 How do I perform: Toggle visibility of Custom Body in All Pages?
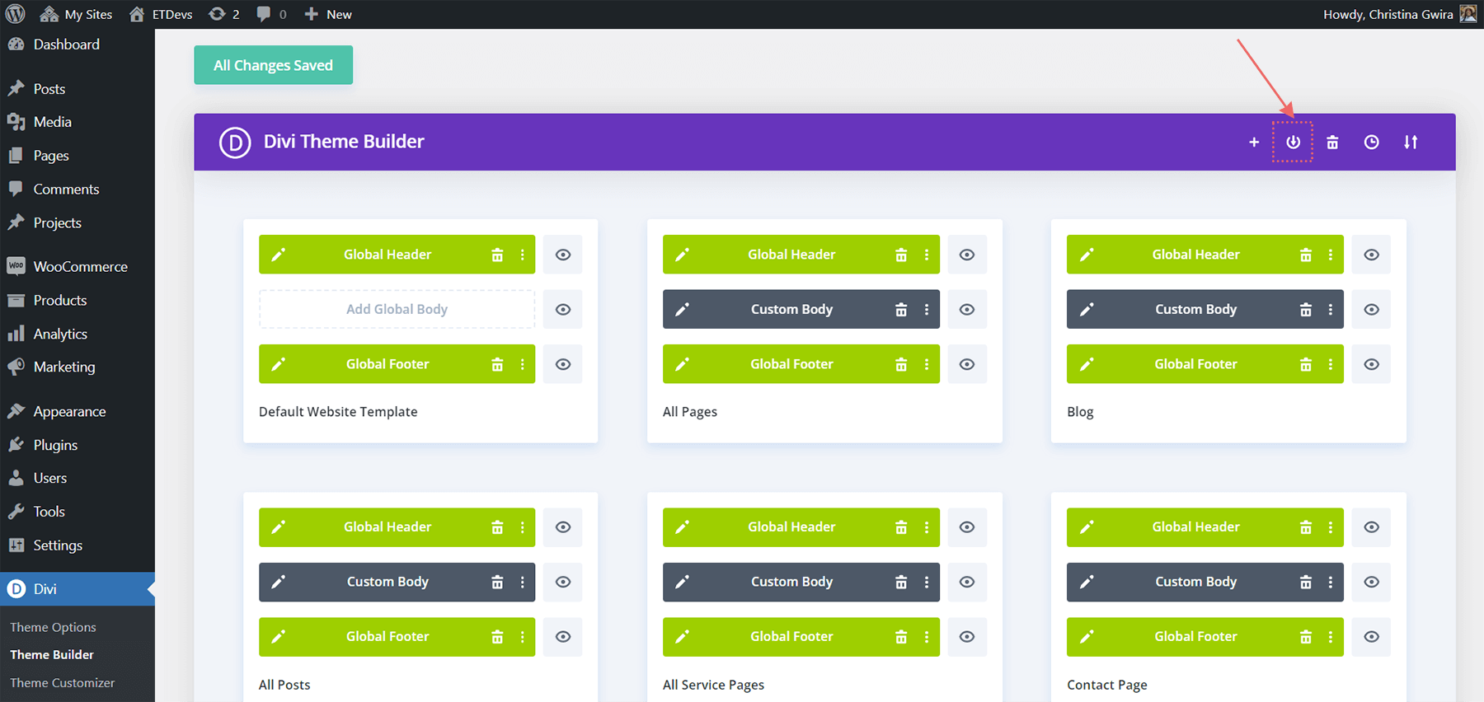coord(966,310)
